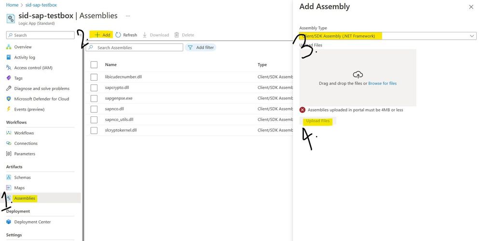
Task: Click the Events lightning bolt icon
Action: [9, 109]
